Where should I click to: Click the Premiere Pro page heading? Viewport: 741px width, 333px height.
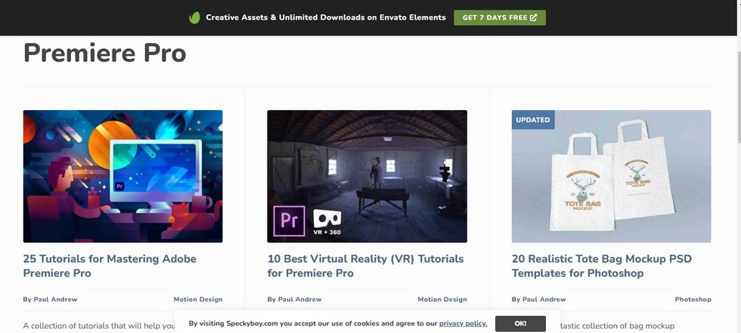tap(104, 52)
